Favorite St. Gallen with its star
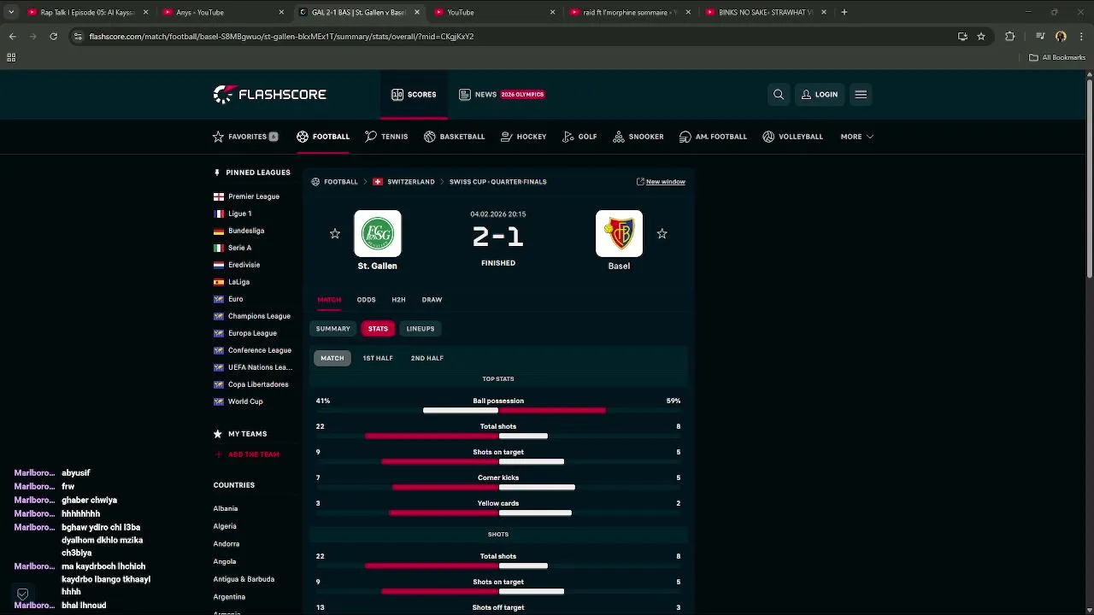The image size is (1094, 615). click(335, 233)
